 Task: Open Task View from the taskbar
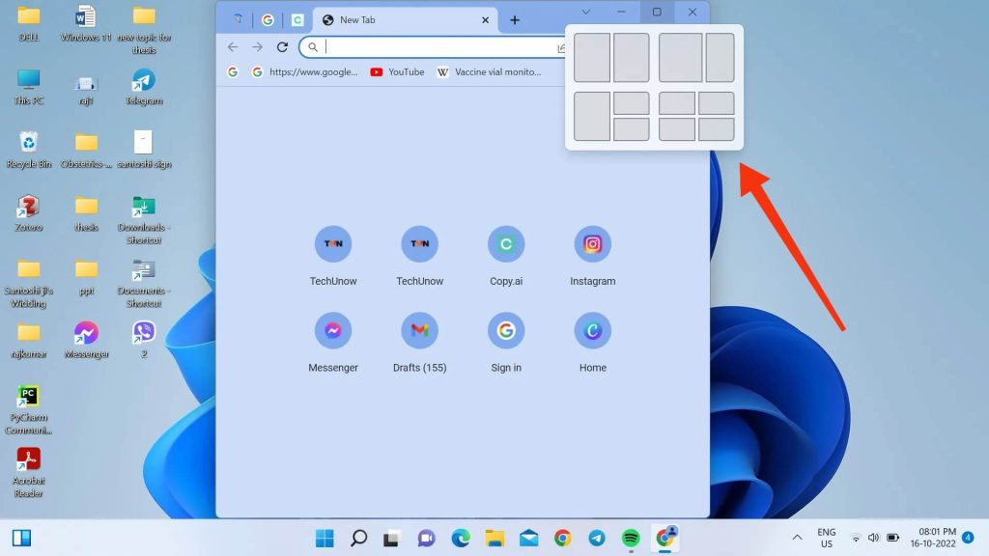coord(392,538)
